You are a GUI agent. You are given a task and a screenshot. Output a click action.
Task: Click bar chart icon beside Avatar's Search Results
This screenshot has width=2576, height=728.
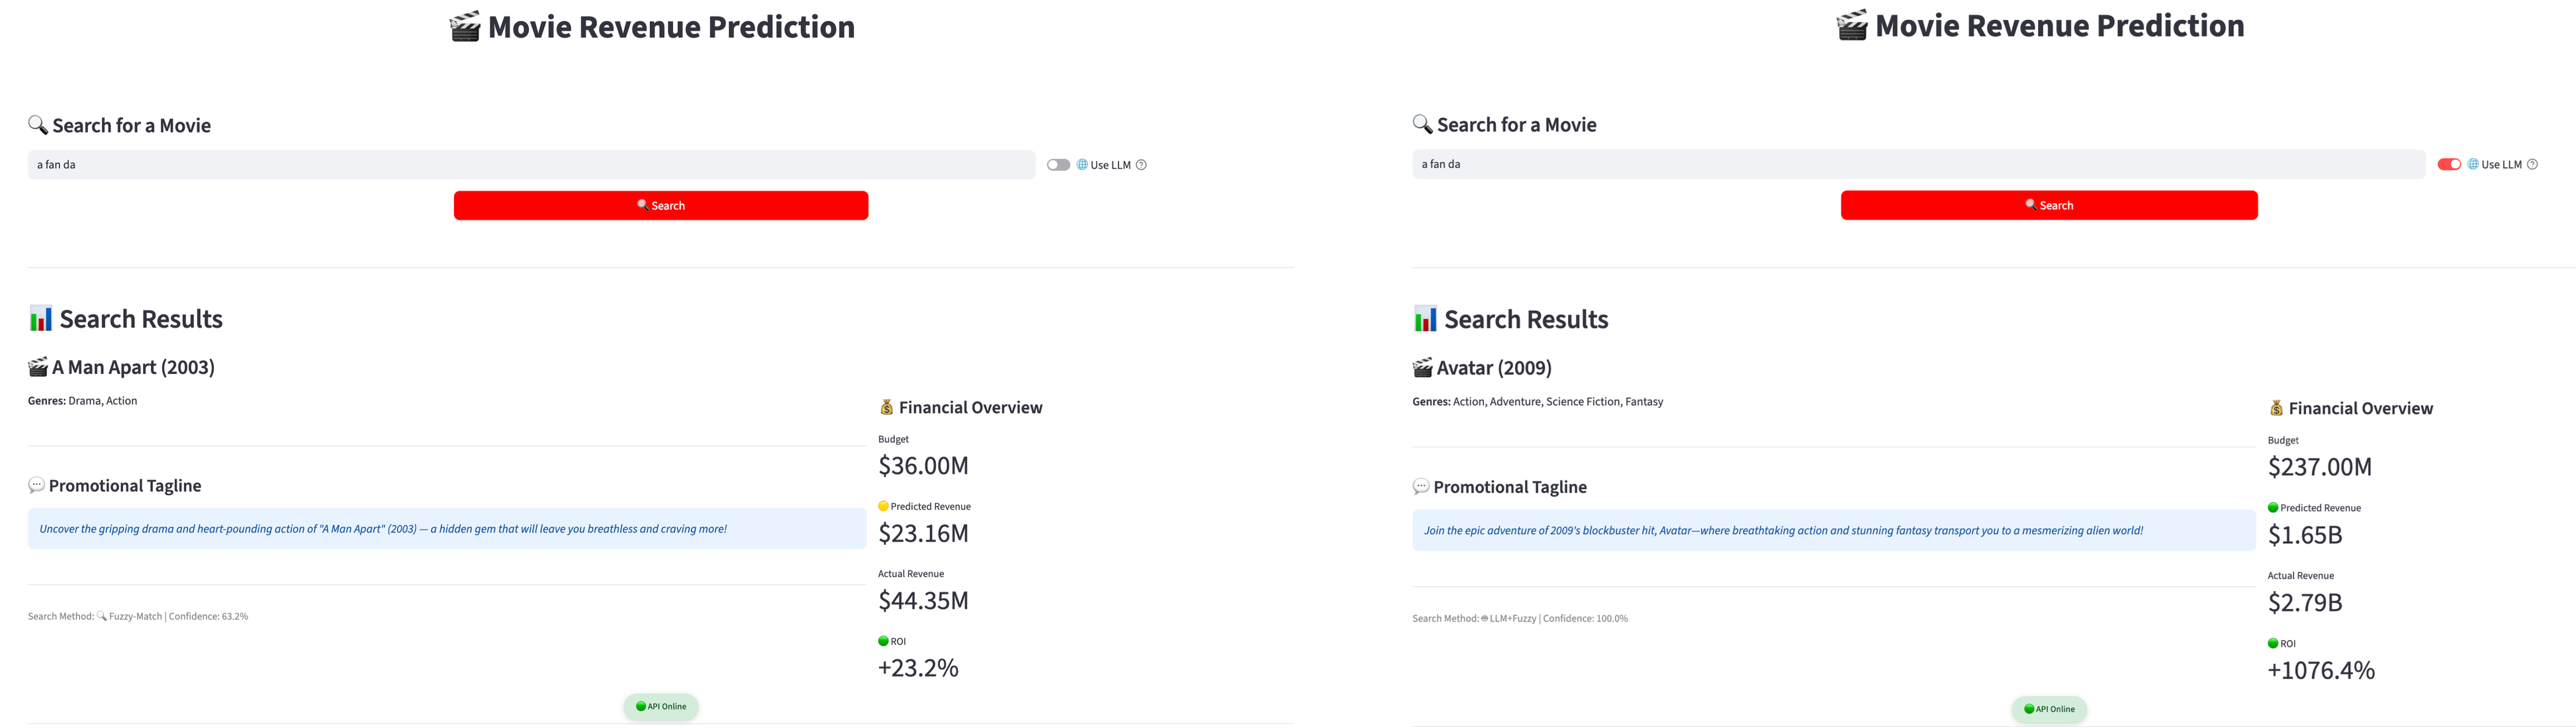pyautogui.click(x=1425, y=319)
